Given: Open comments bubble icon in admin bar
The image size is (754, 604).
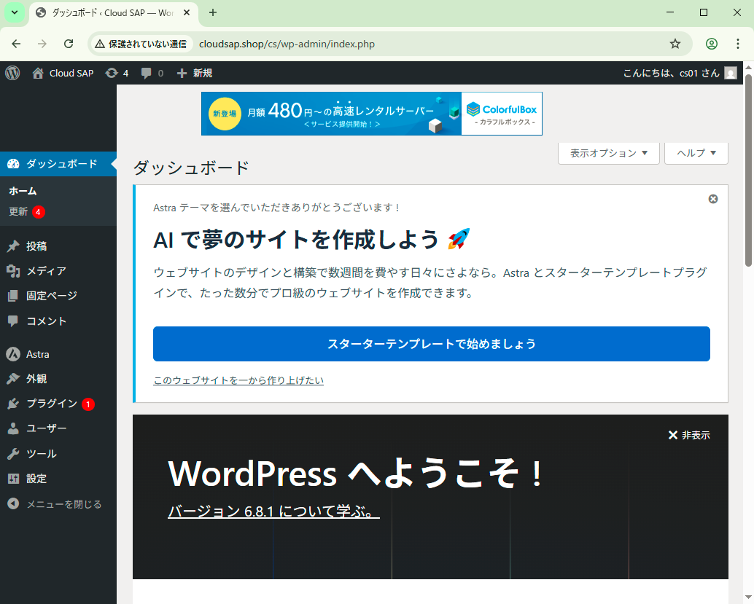Looking at the screenshot, I should click(x=146, y=74).
